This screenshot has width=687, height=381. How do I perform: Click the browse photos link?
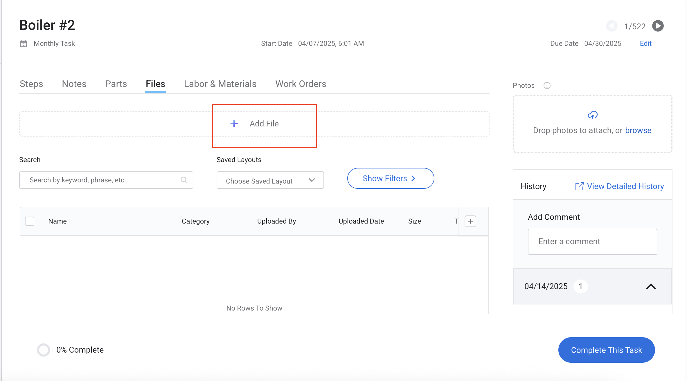point(638,130)
